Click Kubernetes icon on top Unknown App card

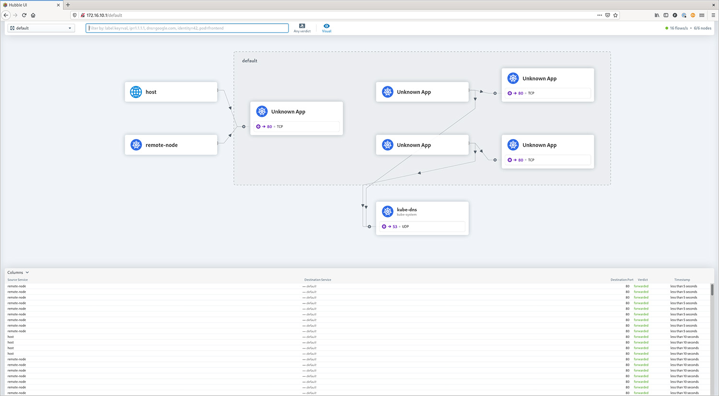[513, 78]
